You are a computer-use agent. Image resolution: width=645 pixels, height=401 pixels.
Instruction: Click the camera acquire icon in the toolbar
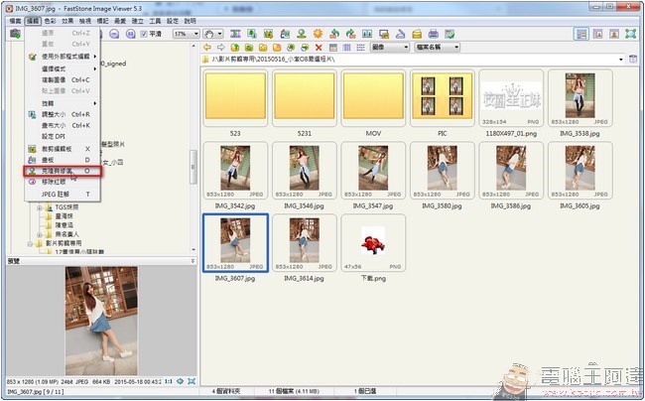[x=15, y=34]
